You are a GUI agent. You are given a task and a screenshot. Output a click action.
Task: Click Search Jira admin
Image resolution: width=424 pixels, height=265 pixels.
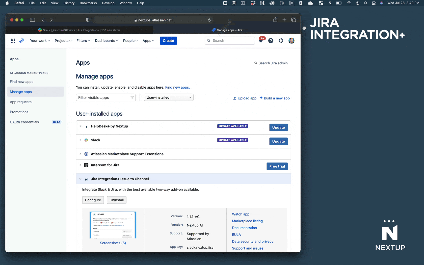coord(271,63)
